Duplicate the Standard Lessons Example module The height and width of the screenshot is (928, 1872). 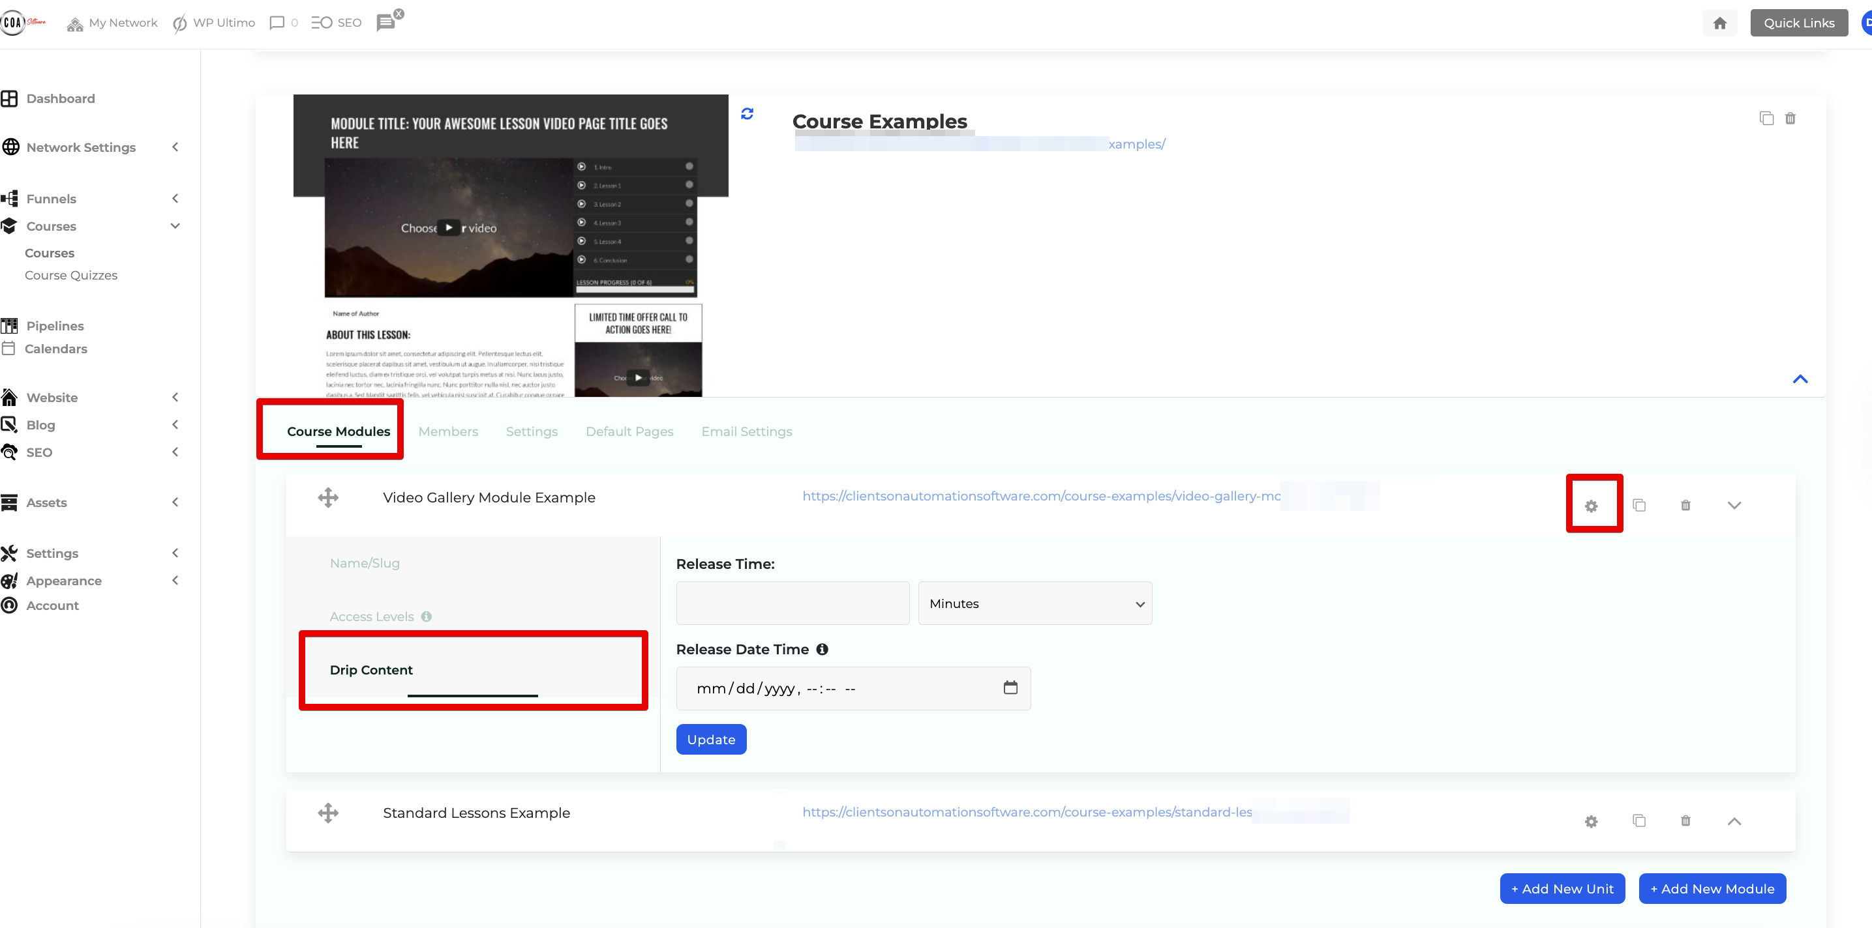tap(1638, 821)
